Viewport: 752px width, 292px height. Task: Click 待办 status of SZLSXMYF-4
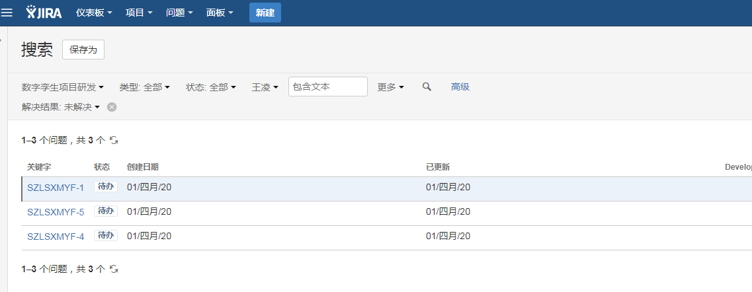106,235
